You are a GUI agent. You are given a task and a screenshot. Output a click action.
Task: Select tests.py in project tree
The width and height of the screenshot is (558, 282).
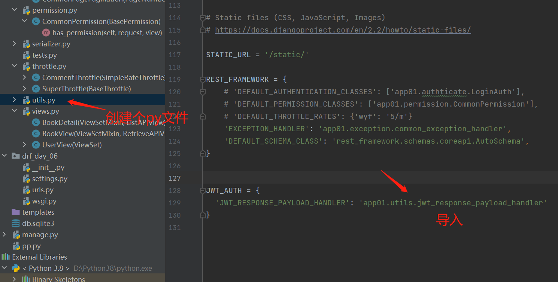[x=45, y=55]
